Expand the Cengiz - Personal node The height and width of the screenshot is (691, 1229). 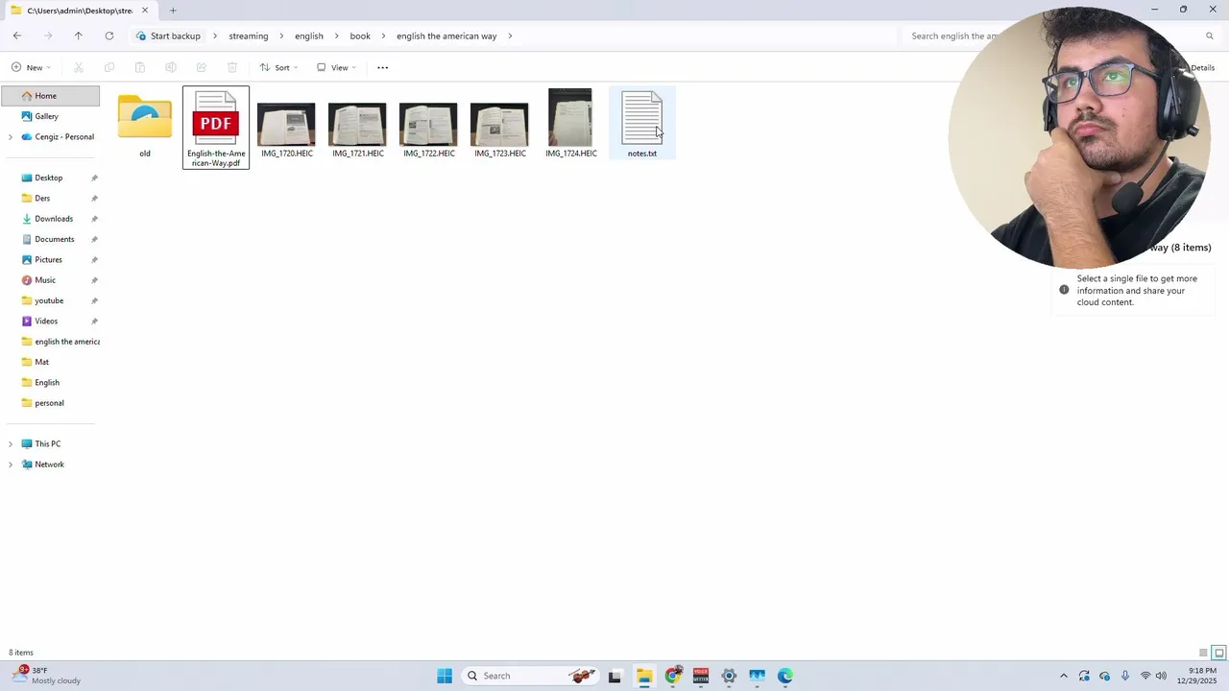coord(11,137)
